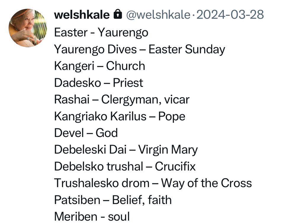Click the 2024-03-28 post date
296x223 pixels.
click(x=230, y=15)
